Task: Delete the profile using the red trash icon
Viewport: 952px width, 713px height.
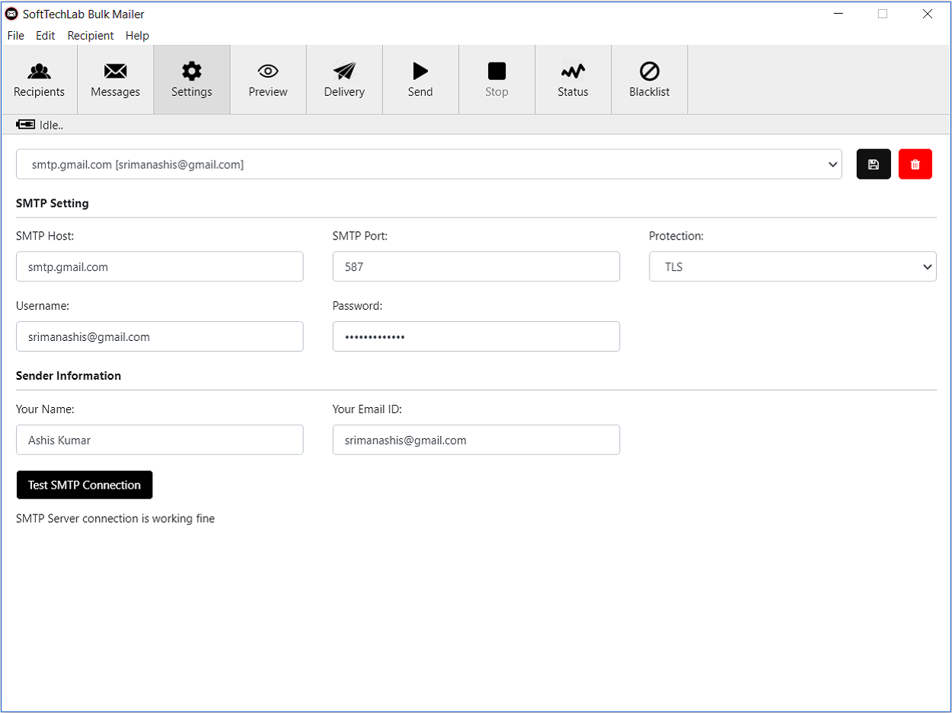Action: [x=915, y=164]
